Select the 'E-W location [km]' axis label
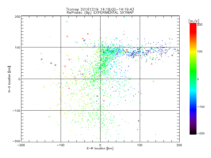 click(100, 149)
